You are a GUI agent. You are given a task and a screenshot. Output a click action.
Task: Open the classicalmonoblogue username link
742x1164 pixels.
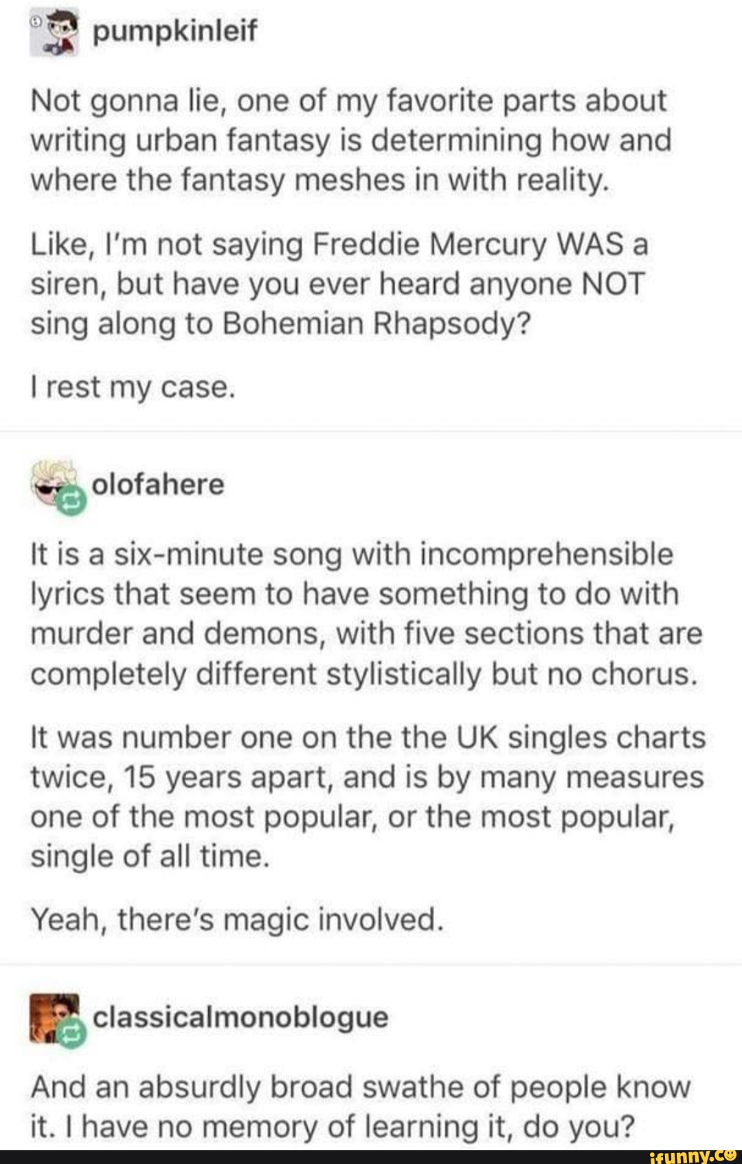240,1016
